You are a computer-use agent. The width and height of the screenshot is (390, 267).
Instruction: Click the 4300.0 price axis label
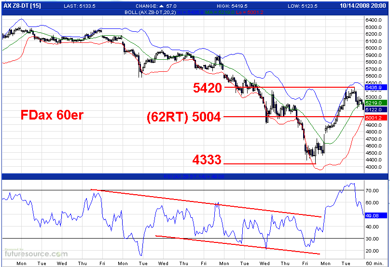(373, 167)
